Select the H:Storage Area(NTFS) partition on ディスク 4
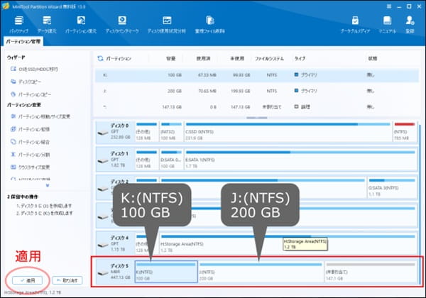 coord(288,243)
